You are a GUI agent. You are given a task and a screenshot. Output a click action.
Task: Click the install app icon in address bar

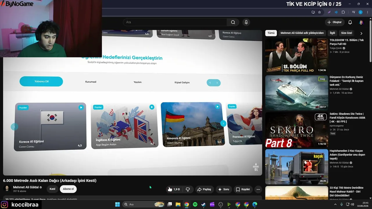313,12
